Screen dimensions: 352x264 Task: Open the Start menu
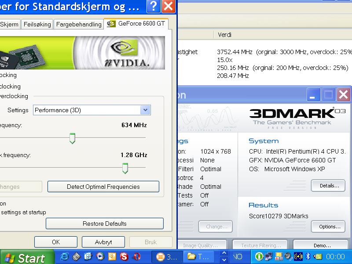(x=26, y=257)
